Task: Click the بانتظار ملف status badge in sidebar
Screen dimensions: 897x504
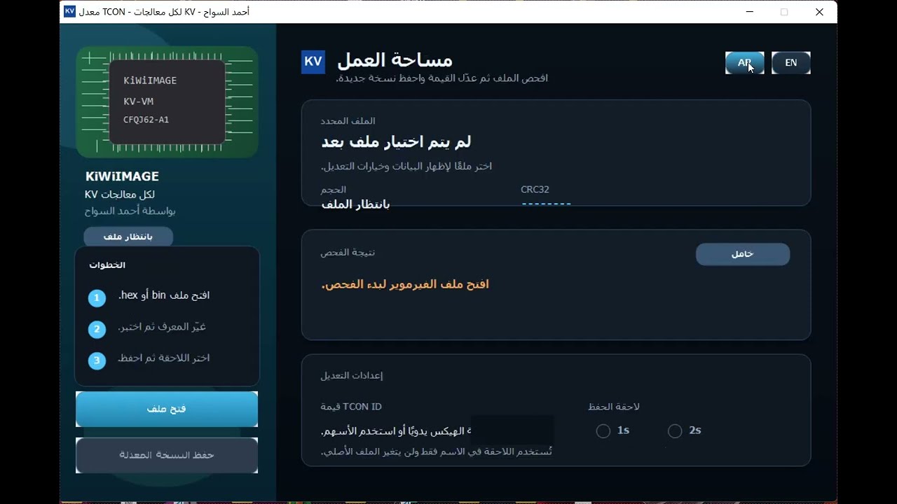Action: [128, 237]
